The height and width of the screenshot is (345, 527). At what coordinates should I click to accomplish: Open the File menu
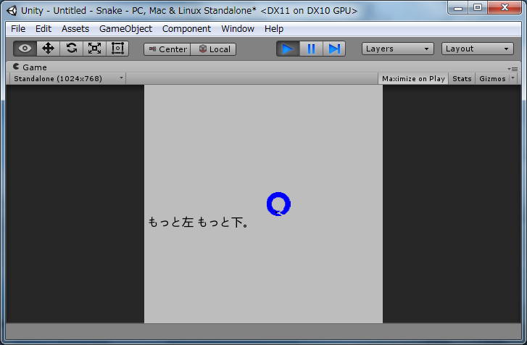click(18, 29)
